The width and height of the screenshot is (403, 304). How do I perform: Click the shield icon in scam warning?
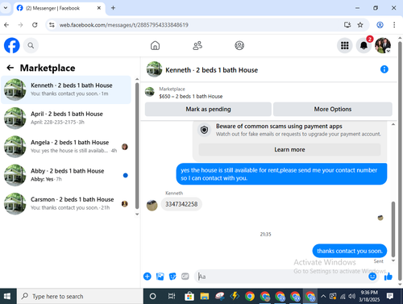(x=205, y=130)
